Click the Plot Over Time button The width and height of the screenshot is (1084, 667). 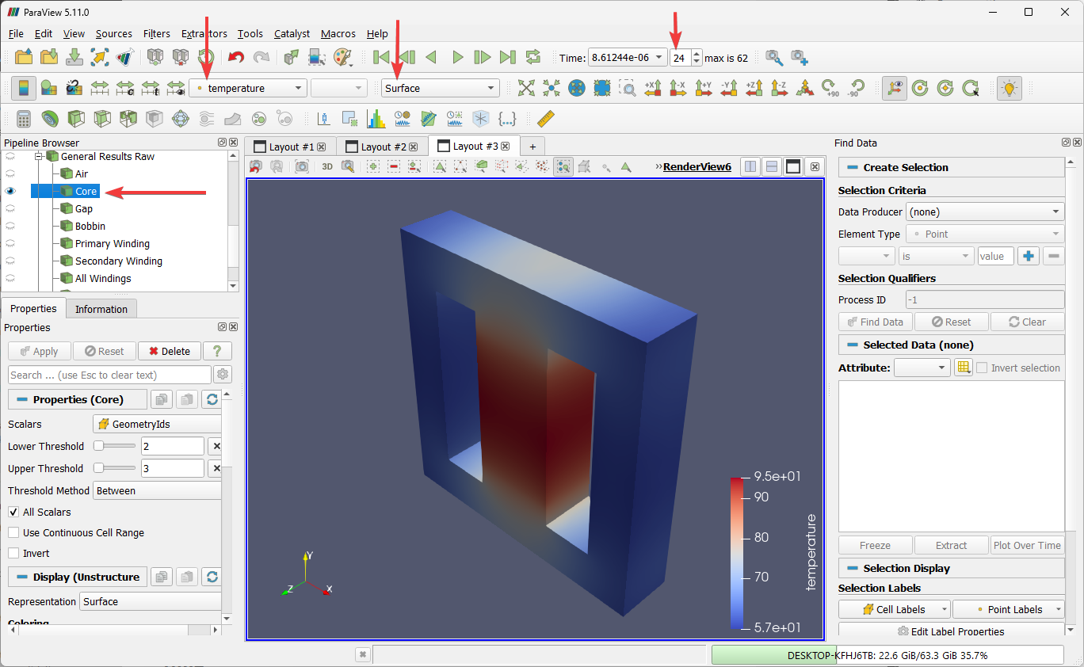(1027, 545)
